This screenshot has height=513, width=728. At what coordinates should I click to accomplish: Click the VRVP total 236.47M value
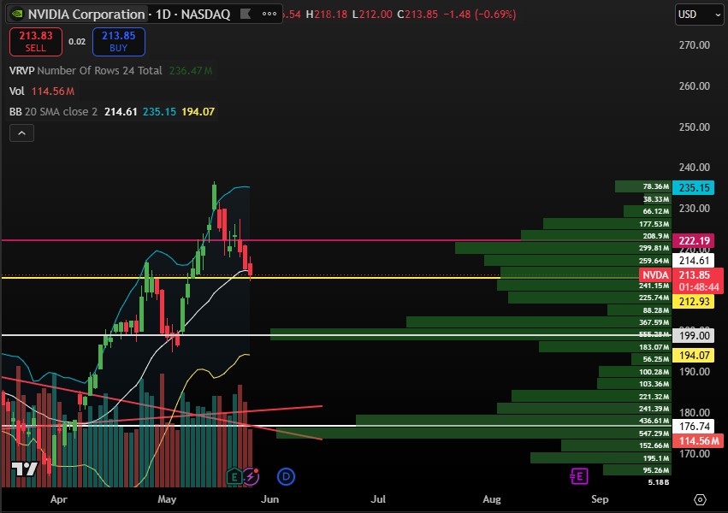[191, 70]
